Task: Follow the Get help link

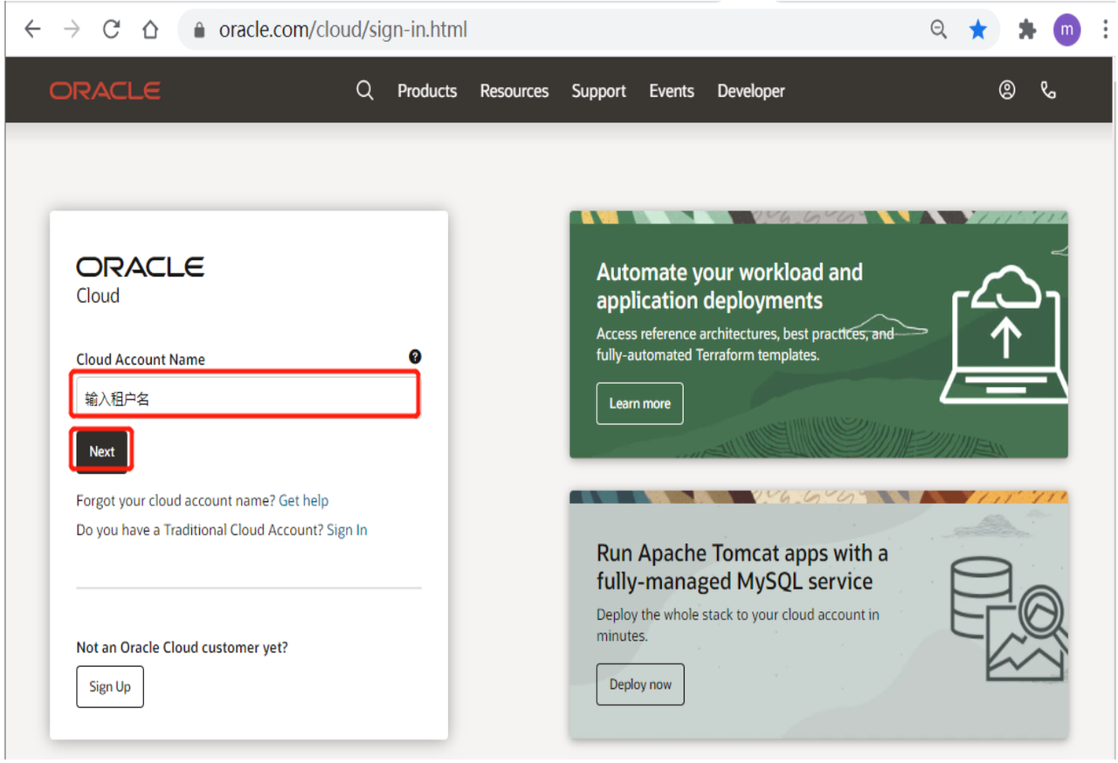Action: coord(303,500)
